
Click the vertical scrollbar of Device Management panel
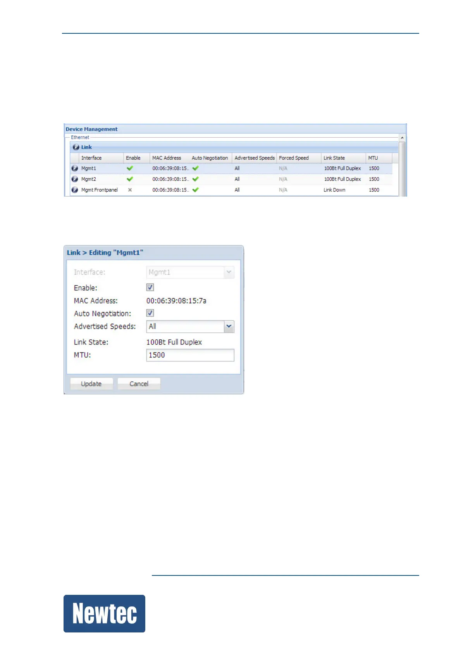coord(402,169)
